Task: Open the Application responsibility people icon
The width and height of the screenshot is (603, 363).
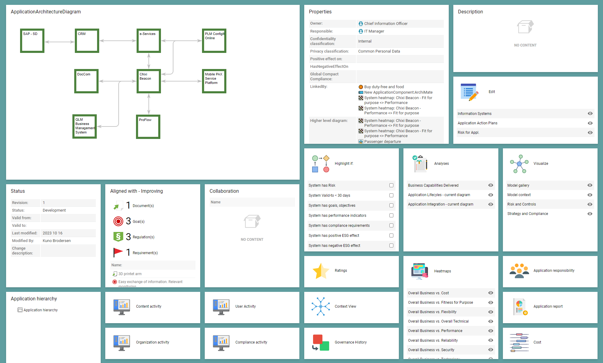Action: 519,271
